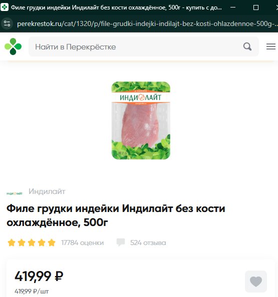The height and width of the screenshot is (297, 278).
Task: Open the 524 отзыва reviews link
Action: coord(148,242)
